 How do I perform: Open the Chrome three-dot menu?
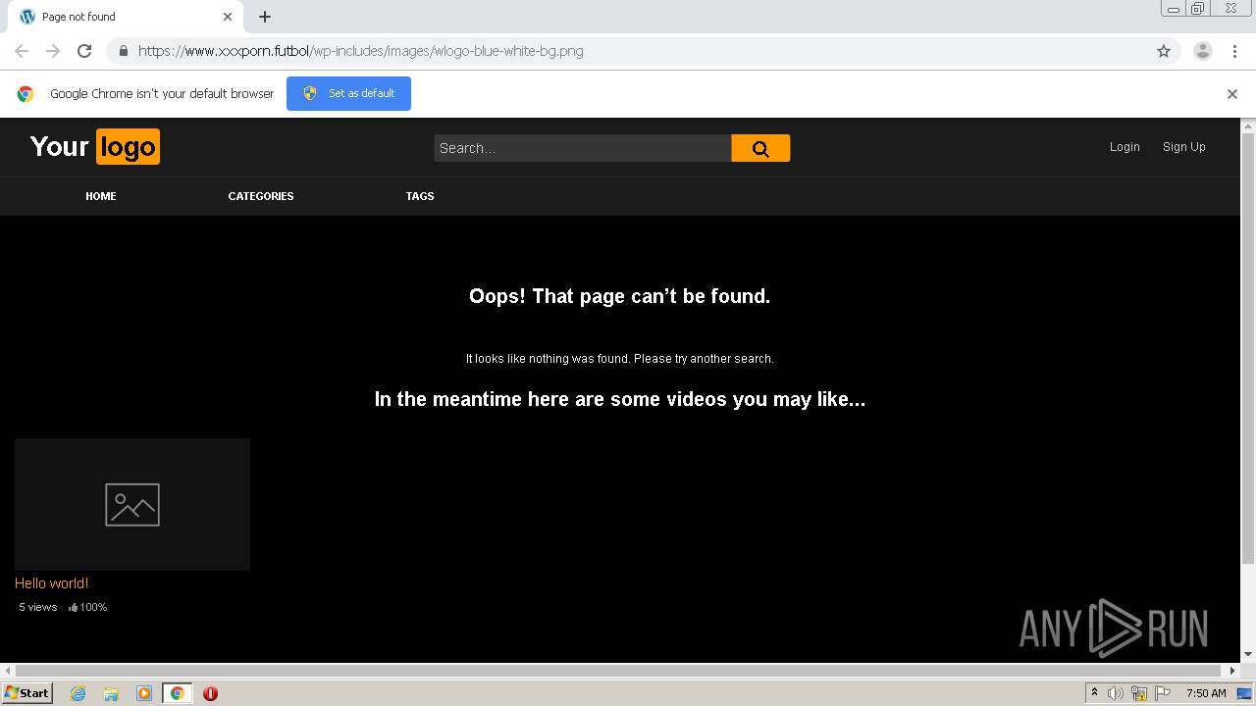1234,51
